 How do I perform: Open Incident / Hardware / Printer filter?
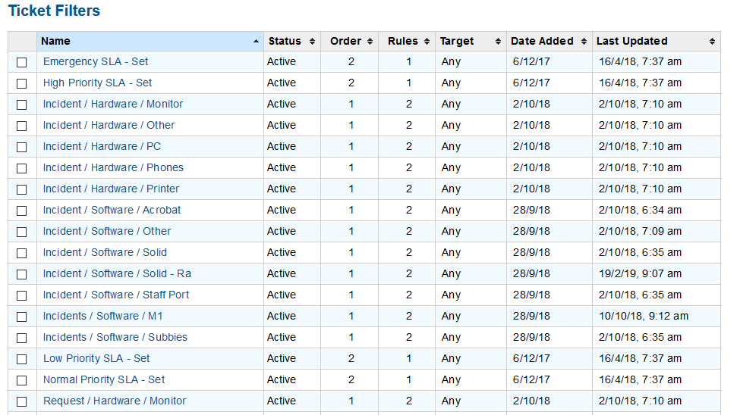pyautogui.click(x=111, y=189)
